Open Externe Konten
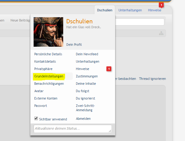Screen dimensions: 185x141 point(46,98)
